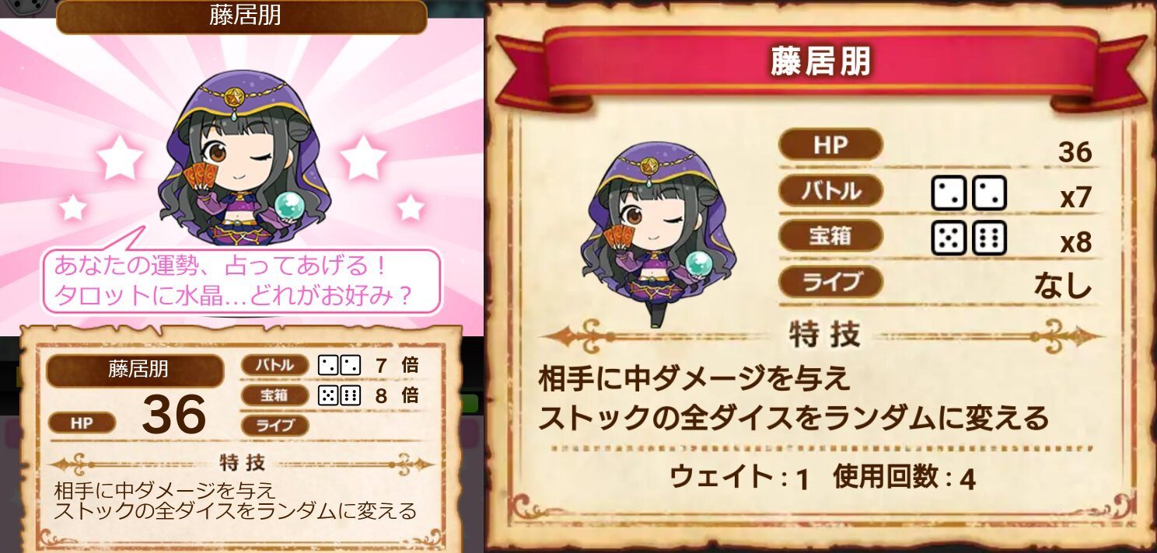Screen dimensions: 1157x553
Task: Click the six-pip treasure die in the left panel
Action: (x=351, y=395)
